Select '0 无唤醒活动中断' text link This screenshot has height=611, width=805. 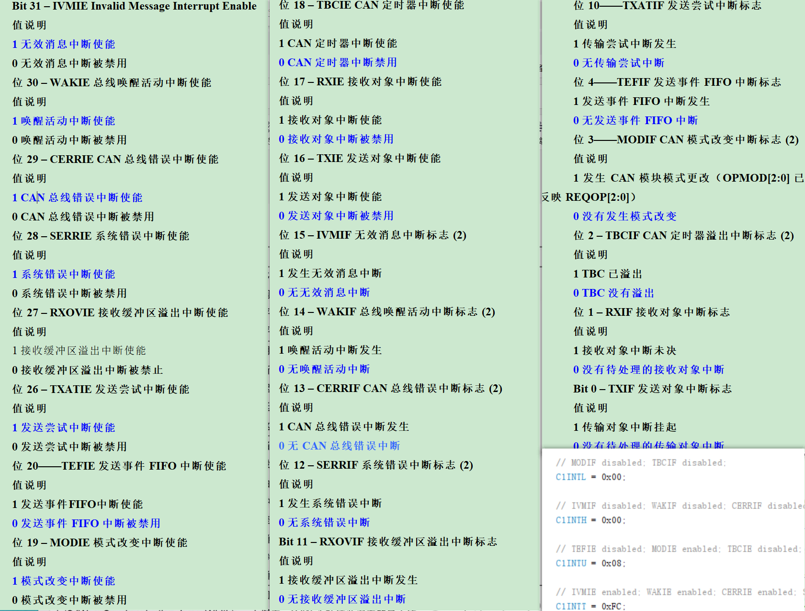point(324,369)
